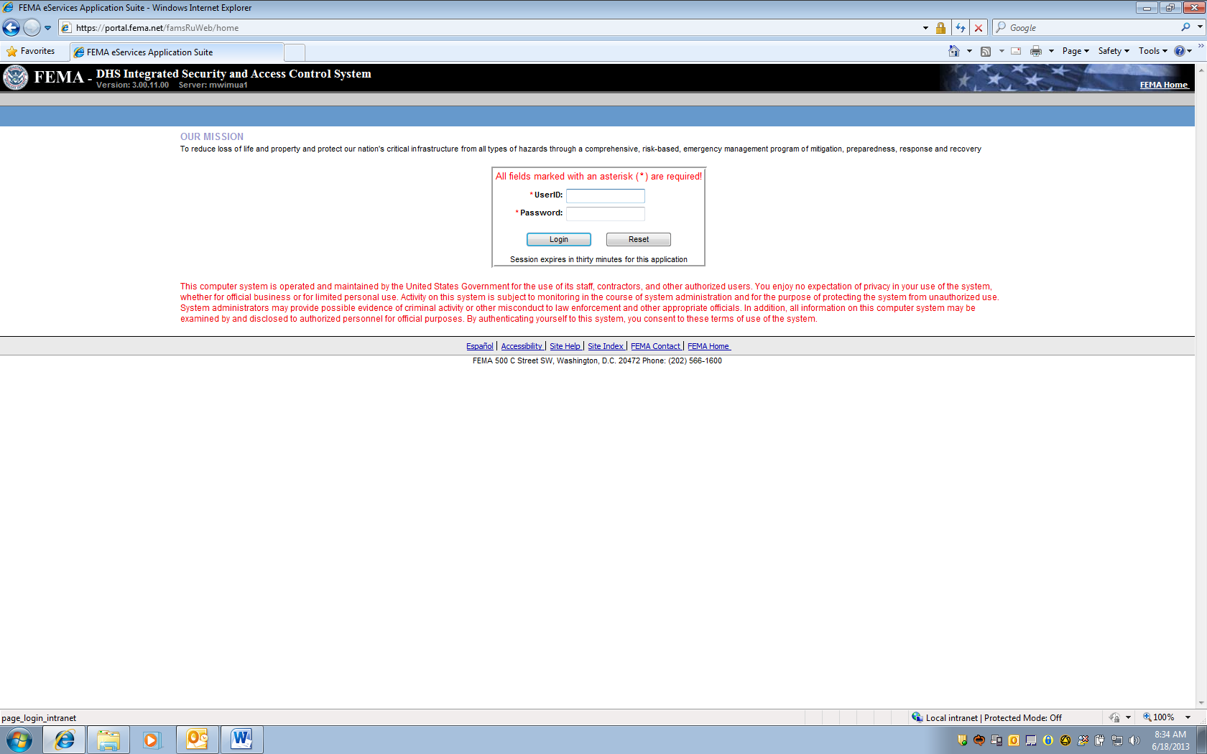Open Windows Media Player from the taskbar
1207x754 pixels.
coord(152,740)
